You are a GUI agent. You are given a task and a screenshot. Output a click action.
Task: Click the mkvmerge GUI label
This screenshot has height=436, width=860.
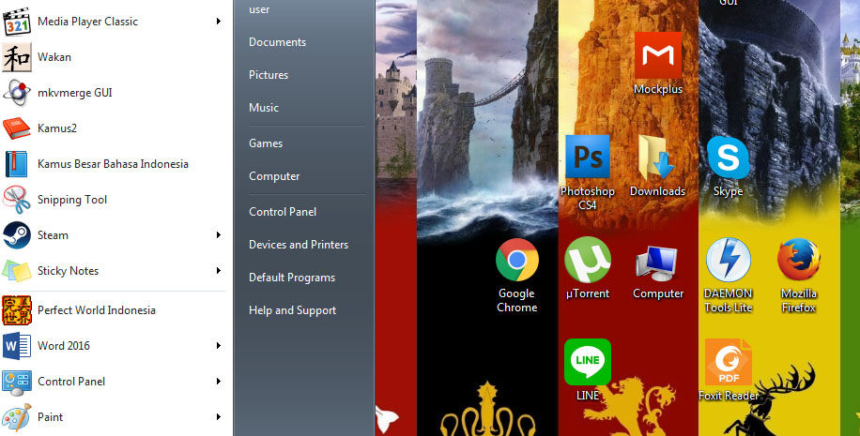tap(74, 93)
